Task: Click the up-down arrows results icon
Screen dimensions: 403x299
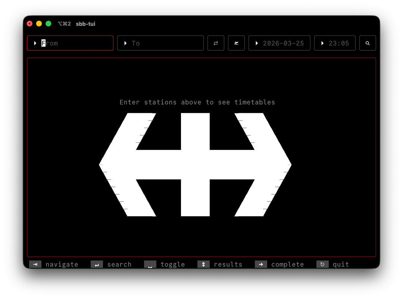Action: pos(203,264)
